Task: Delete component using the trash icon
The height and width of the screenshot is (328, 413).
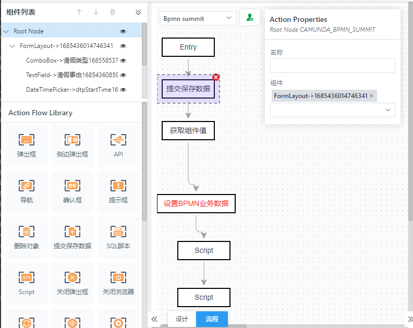Action: [113, 12]
